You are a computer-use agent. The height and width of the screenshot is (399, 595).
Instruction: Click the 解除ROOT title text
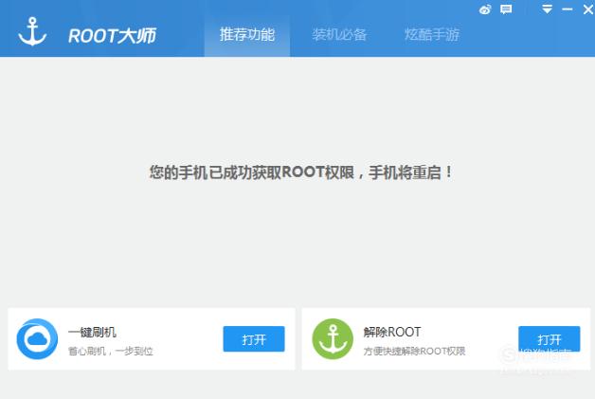click(392, 332)
